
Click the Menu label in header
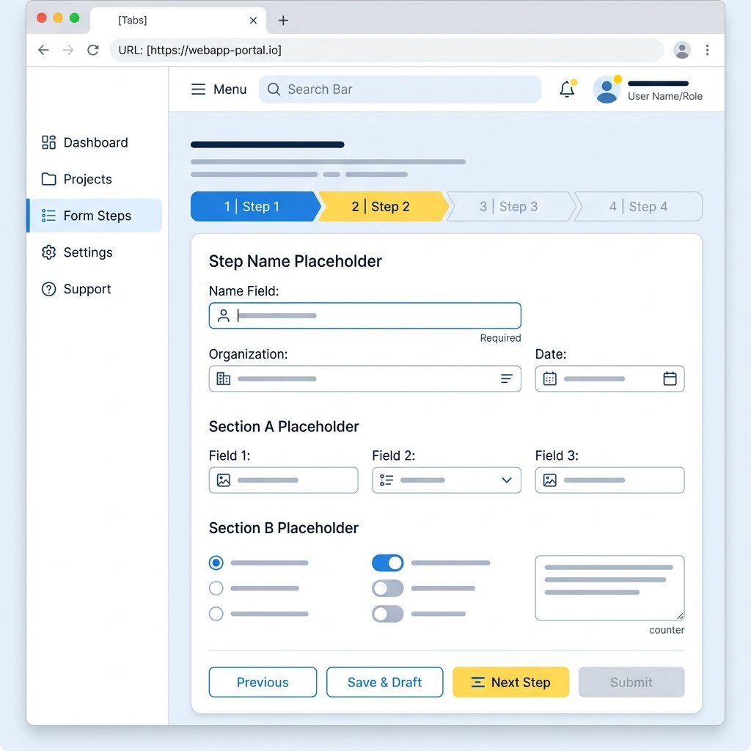pos(230,89)
